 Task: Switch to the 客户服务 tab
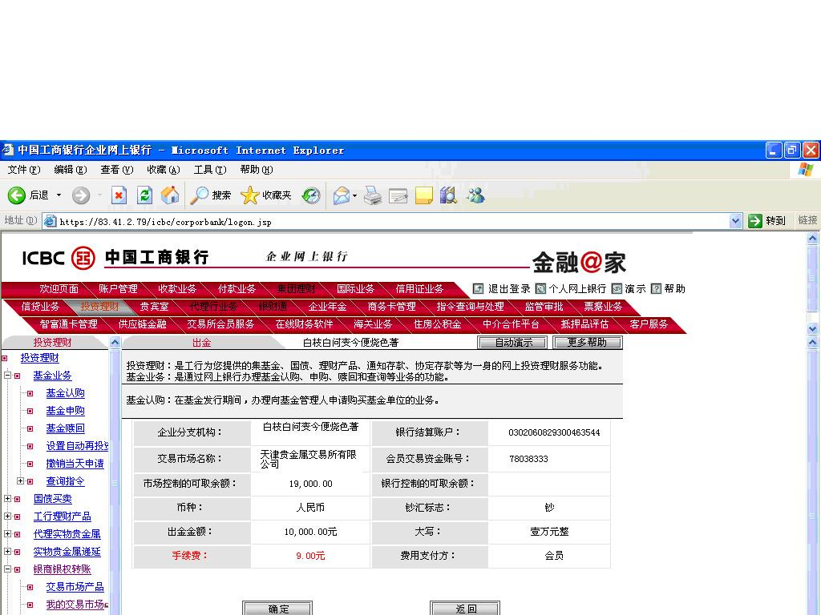pyautogui.click(x=649, y=324)
